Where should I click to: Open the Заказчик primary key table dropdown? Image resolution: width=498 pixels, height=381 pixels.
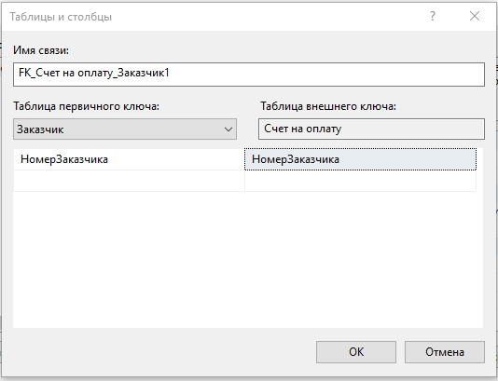pyautogui.click(x=125, y=129)
